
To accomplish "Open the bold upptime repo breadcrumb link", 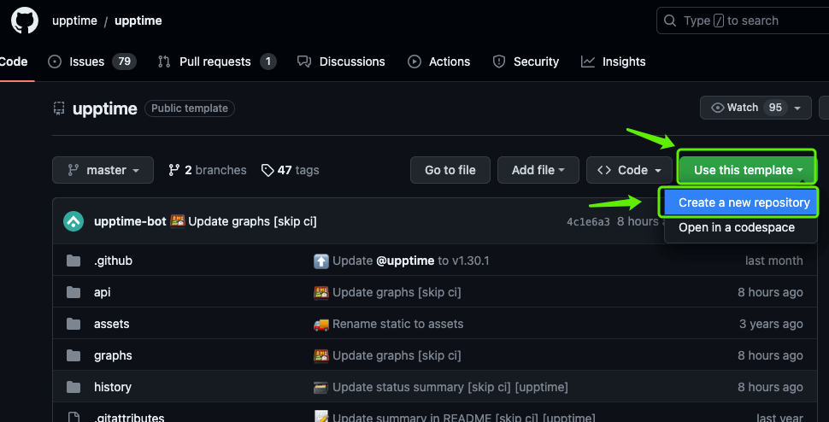I will [138, 21].
